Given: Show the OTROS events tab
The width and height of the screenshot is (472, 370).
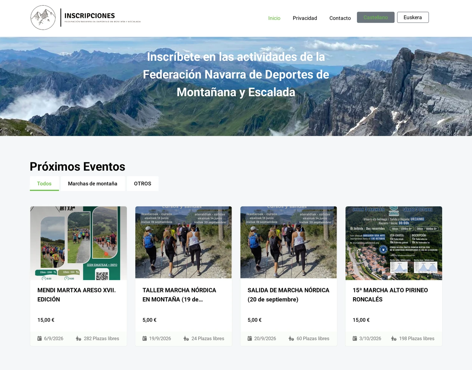Looking at the screenshot, I should click(x=143, y=183).
